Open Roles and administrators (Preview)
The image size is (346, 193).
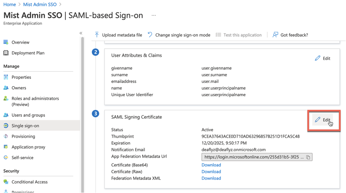click(x=35, y=101)
